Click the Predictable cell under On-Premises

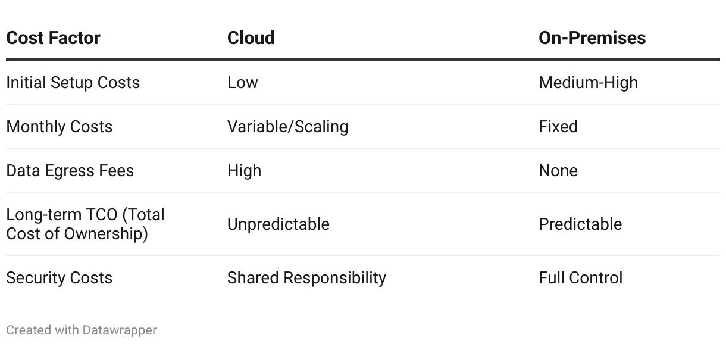click(580, 224)
